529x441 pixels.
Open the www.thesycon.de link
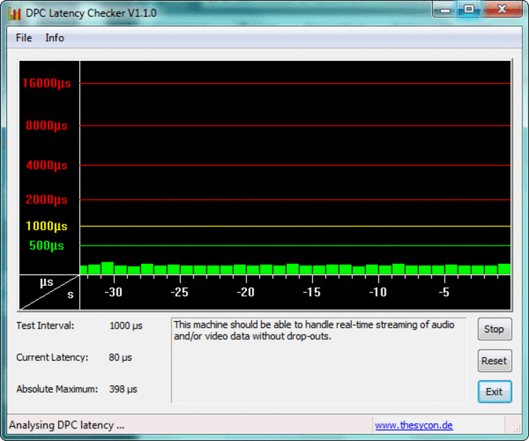click(414, 425)
